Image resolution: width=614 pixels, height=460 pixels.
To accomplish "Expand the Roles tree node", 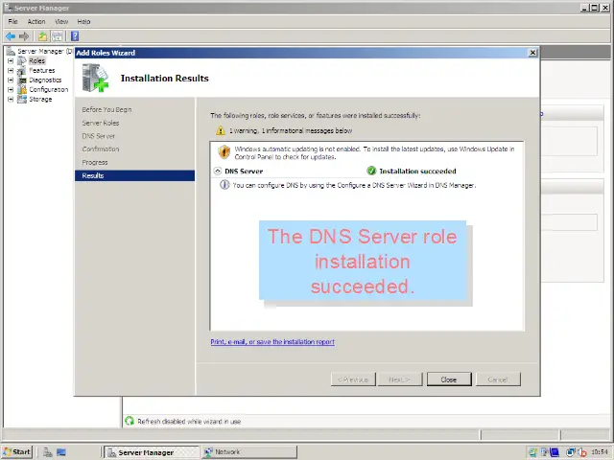I will coord(11,61).
